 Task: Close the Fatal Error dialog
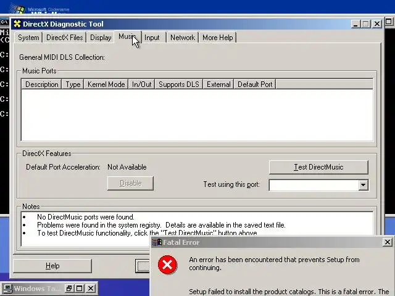387,242
